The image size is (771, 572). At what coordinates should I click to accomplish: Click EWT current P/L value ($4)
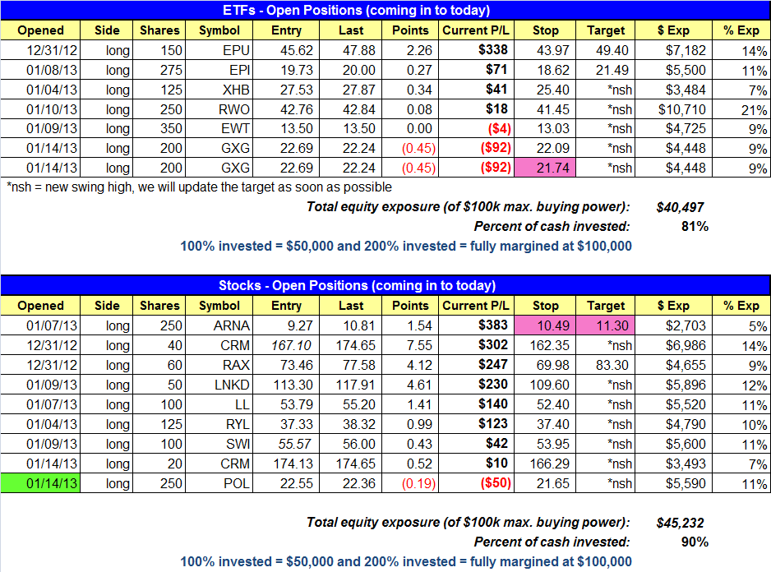pyautogui.click(x=499, y=128)
